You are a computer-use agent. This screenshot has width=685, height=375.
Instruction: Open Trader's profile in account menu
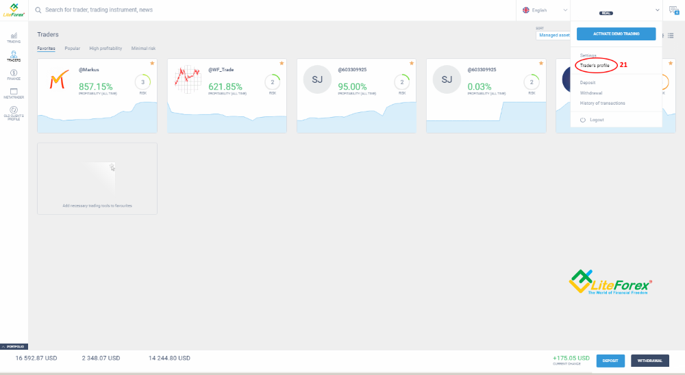pyautogui.click(x=595, y=66)
